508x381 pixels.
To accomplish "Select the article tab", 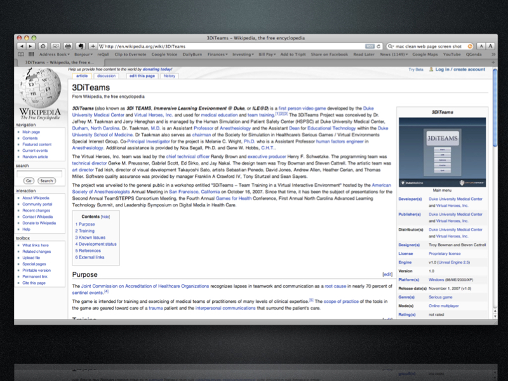I will [x=82, y=76].
